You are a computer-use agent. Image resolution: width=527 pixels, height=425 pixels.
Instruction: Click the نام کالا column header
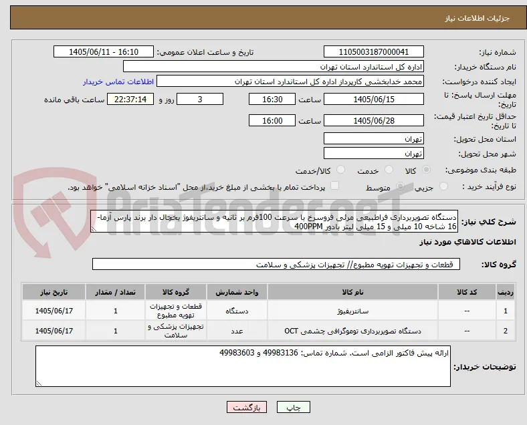coord(352,292)
